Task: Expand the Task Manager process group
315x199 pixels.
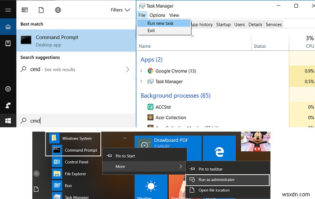Action: coord(141,81)
